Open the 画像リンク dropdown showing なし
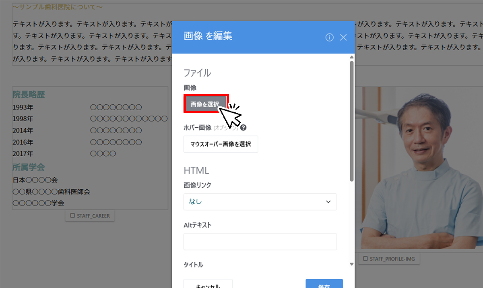 coord(260,202)
